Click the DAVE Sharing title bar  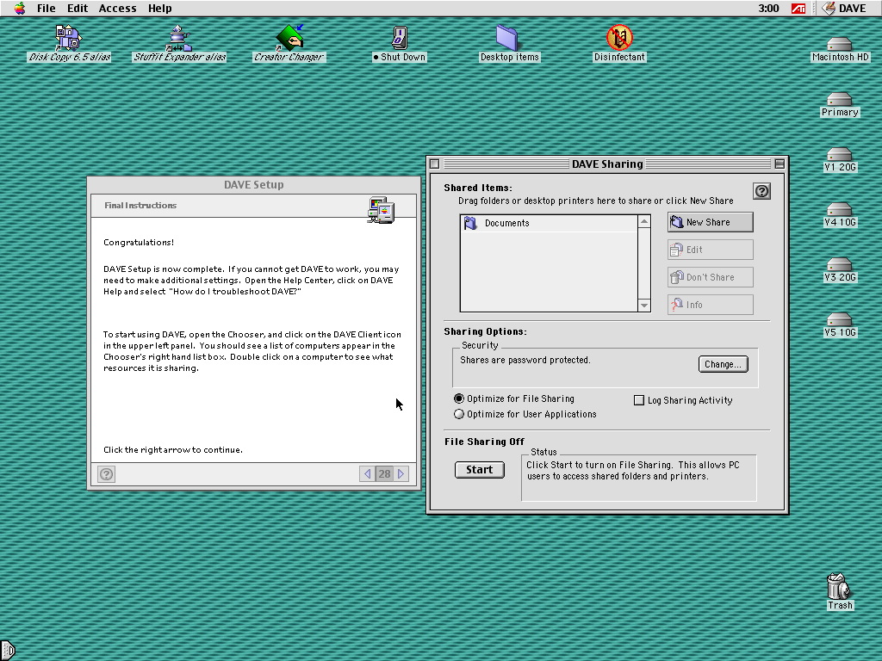tap(607, 164)
